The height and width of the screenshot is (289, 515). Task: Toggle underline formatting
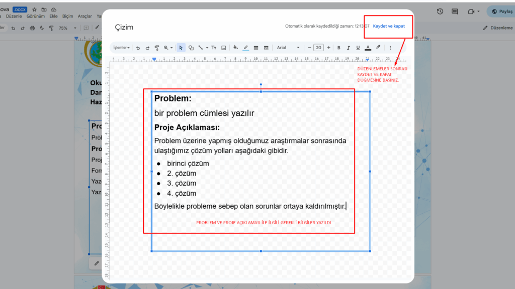[x=358, y=48]
